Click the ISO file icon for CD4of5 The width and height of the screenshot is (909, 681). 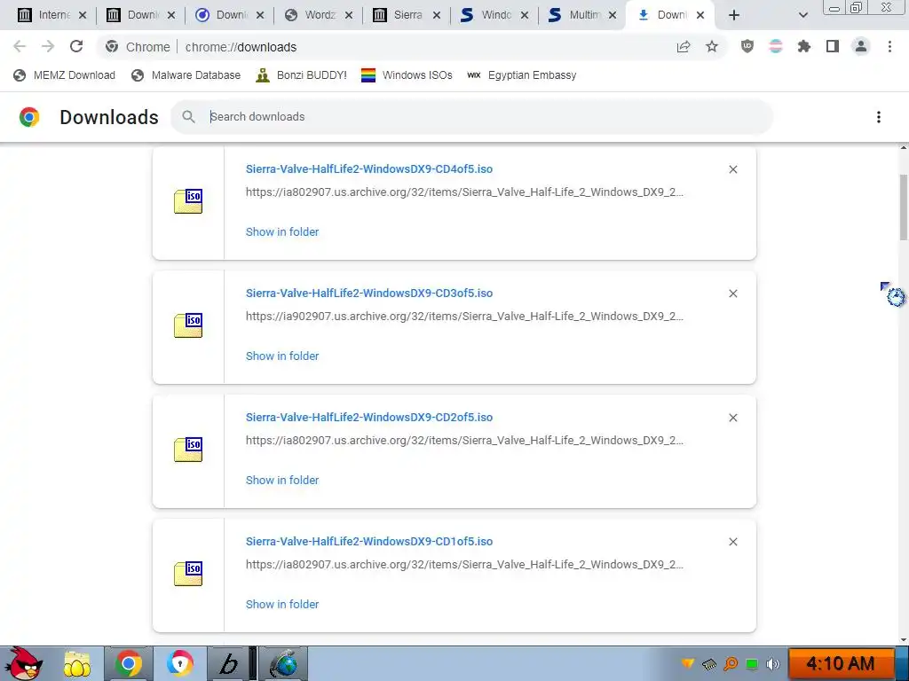pyautogui.click(x=188, y=201)
